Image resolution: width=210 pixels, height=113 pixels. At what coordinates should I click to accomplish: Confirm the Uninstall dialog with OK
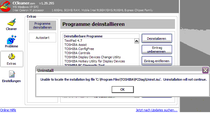pos(123,89)
